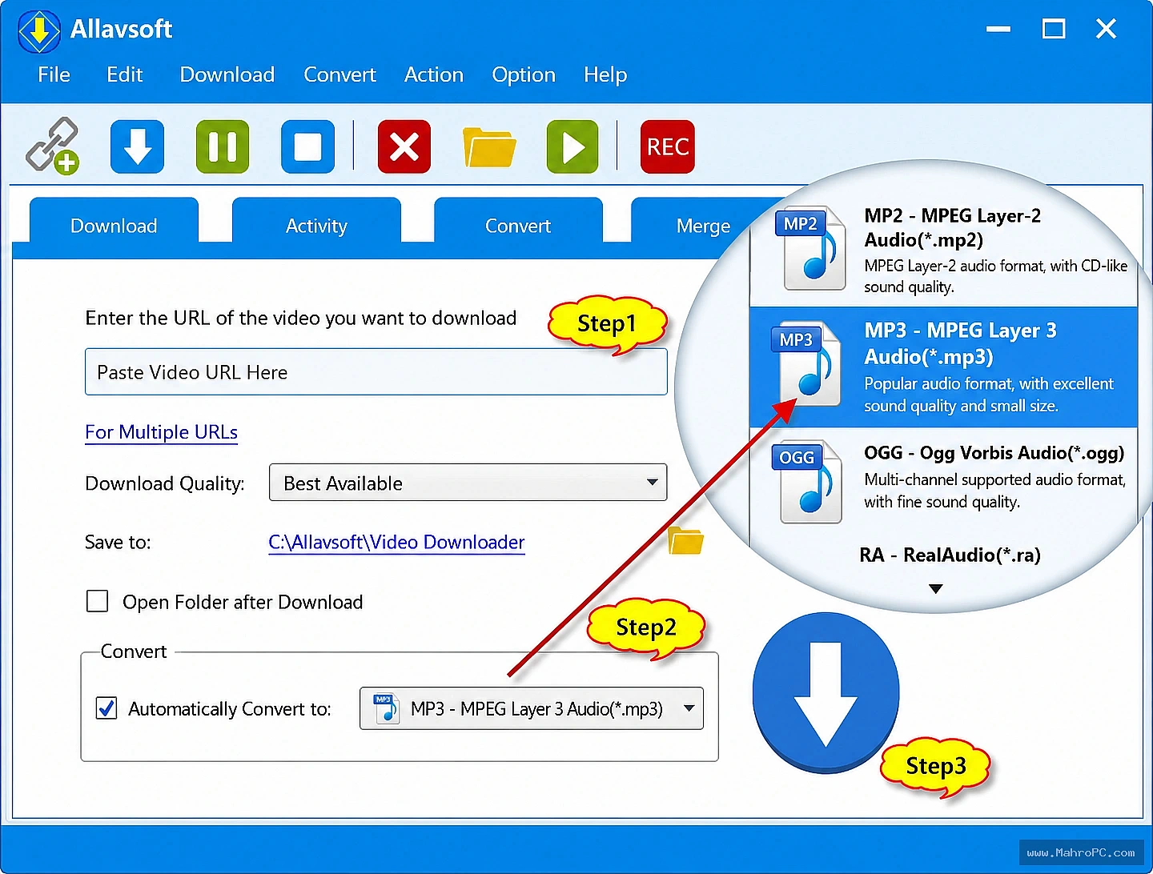Click the OGG file format icon

(x=807, y=482)
